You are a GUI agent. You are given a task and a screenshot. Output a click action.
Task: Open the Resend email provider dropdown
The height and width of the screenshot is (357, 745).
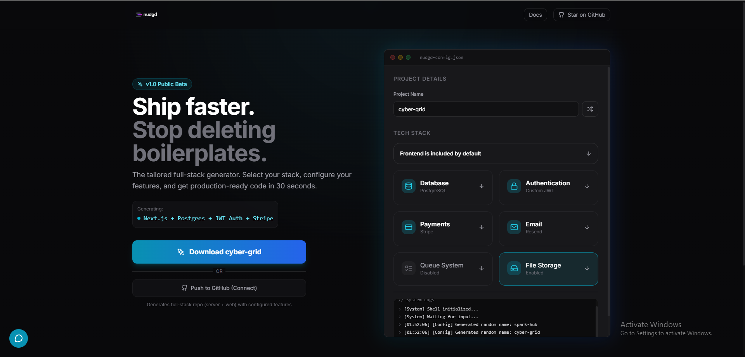pyautogui.click(x=587, y=228)
